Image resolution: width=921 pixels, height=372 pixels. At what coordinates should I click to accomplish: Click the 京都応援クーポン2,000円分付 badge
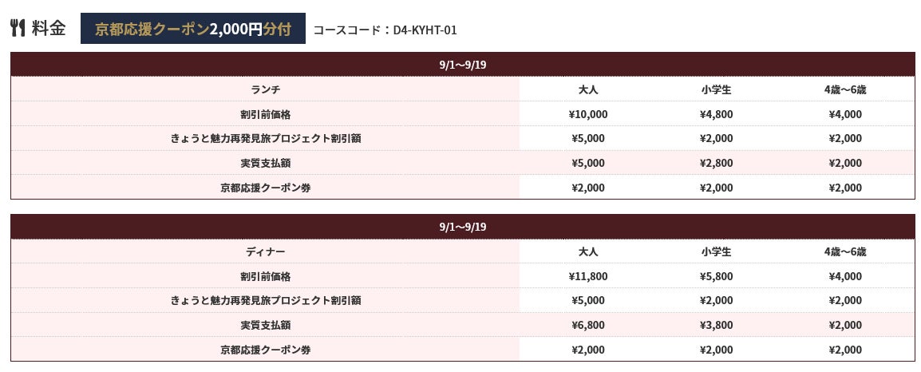click(192, 30)
